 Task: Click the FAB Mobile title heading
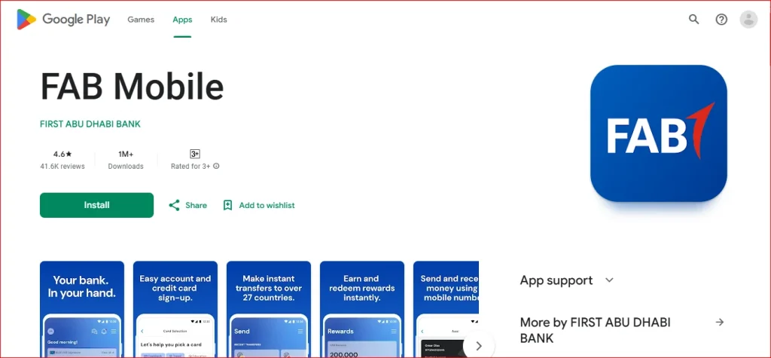pos(132,87)
